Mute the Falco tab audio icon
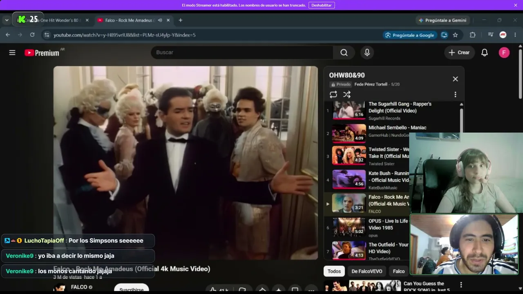523x294 pixels. [x=160, y=20]
